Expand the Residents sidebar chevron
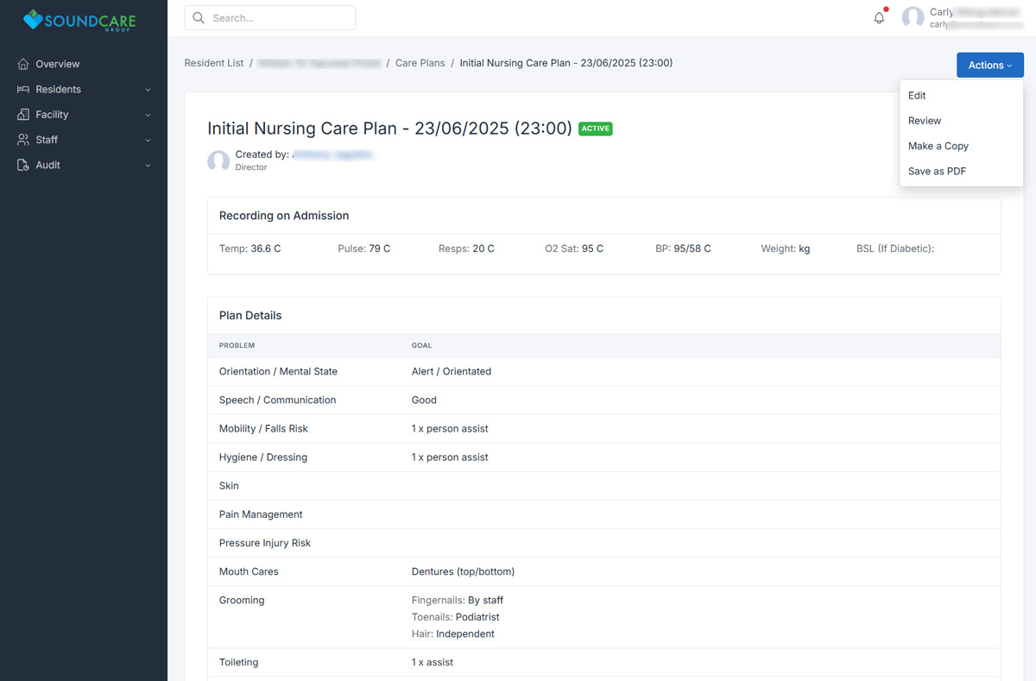Screen dimensions: 1036x681 [x=148, y=90]
